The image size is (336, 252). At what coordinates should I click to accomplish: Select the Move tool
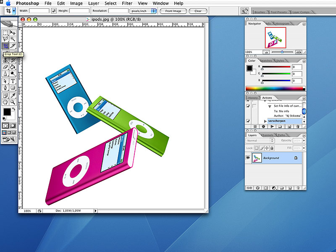click(x=13, y=32)
